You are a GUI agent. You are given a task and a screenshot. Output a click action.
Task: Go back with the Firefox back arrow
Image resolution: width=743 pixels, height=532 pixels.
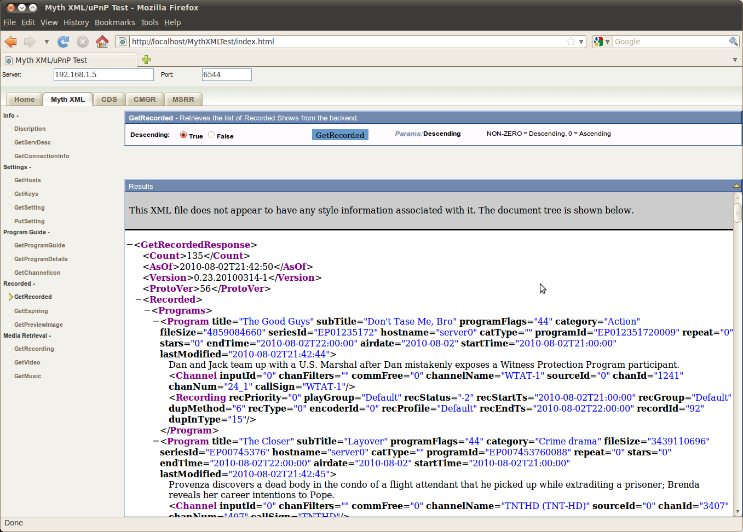pos(10,42)
